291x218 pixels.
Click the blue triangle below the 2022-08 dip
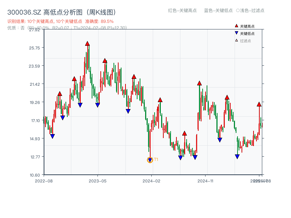pos(53,136)
